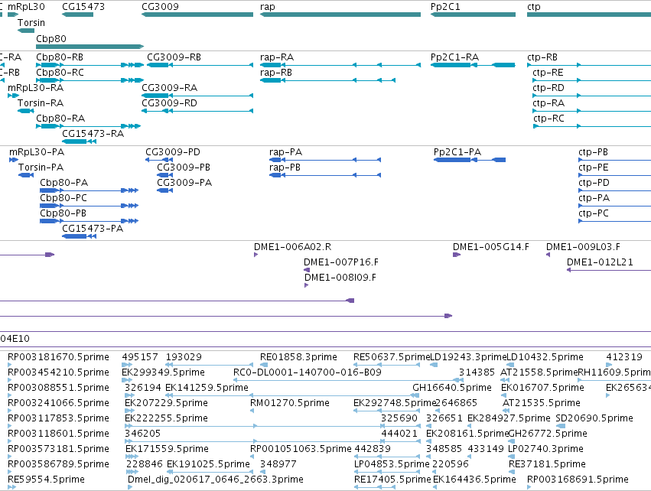Click EST SD20690.5prime
The width and height of the screenshot is (651, 491).
pos(561,426)
